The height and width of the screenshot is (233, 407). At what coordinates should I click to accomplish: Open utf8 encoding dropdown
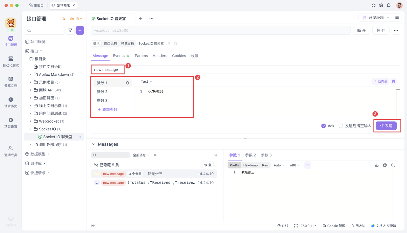295,165
